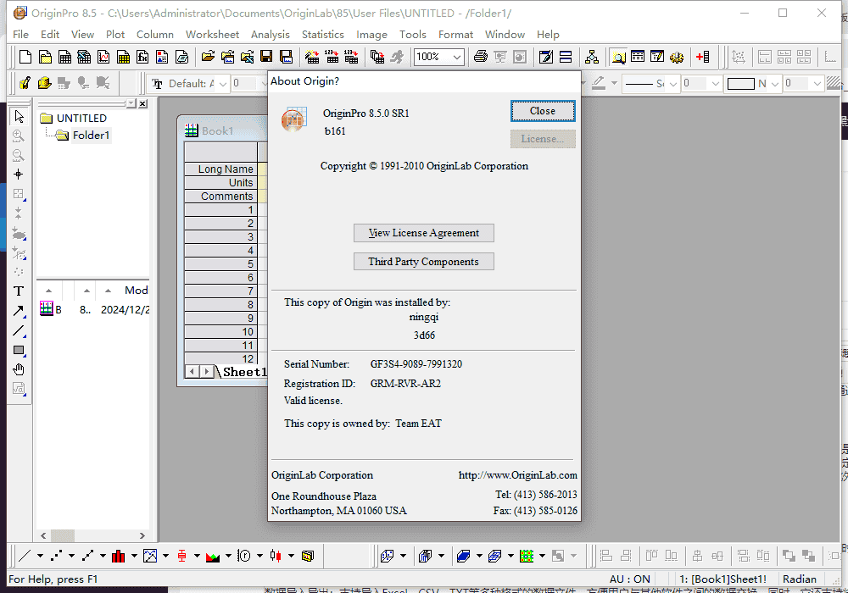Open the www.OriginLab.com link
Image resolution: width=848 pixels, height=593 pixels.
(x=517, y=475)
